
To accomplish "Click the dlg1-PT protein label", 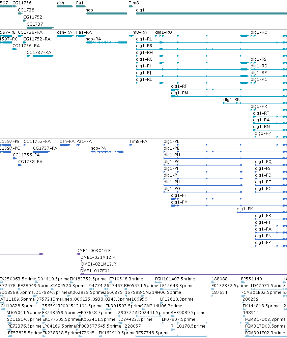I will tap(263, 222).
